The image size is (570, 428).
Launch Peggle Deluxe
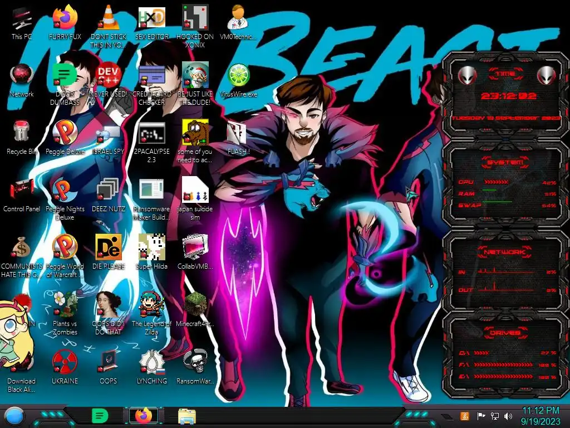[x=65, y=132]
